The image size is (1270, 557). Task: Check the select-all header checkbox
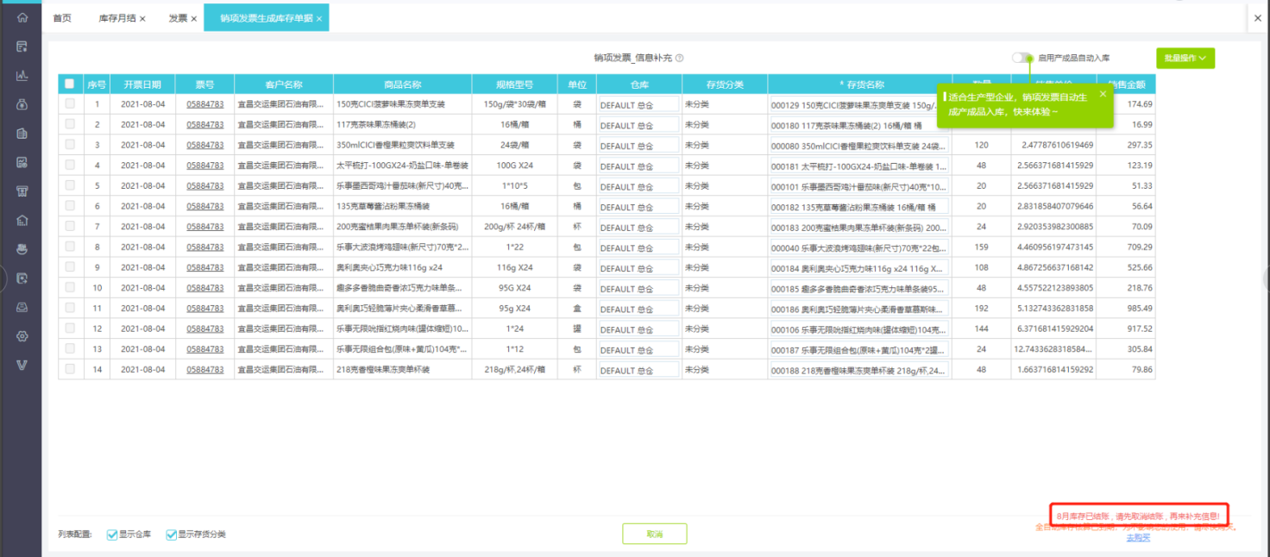[70, 84]
